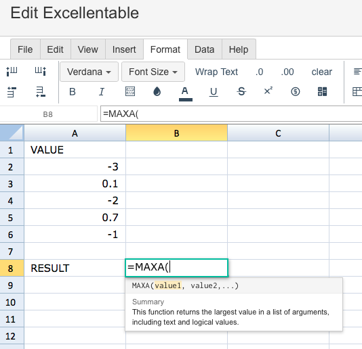
Task: Choose the text color A swatch
Action: point(185,93)
